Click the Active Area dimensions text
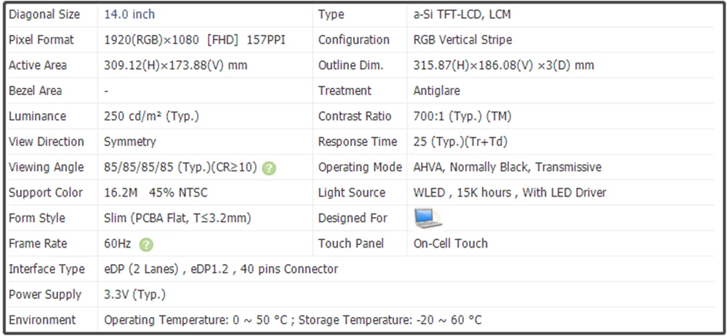This screenshot has width=727, height=336. point(175,65)
